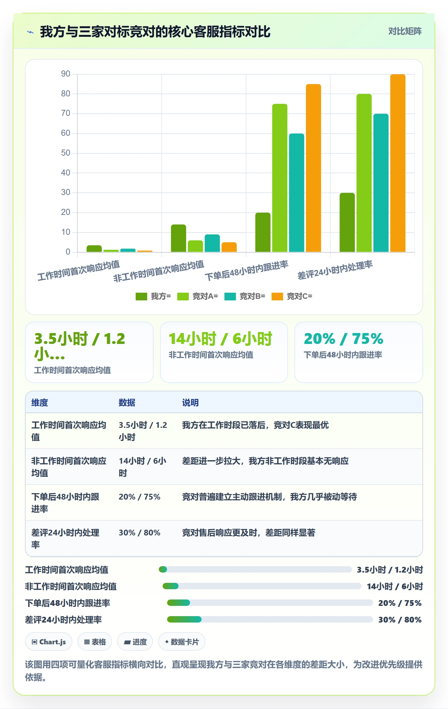
Task: Click the chart x-axis label 下单后48小时内跟进率
Action: (x=246, y=271)
